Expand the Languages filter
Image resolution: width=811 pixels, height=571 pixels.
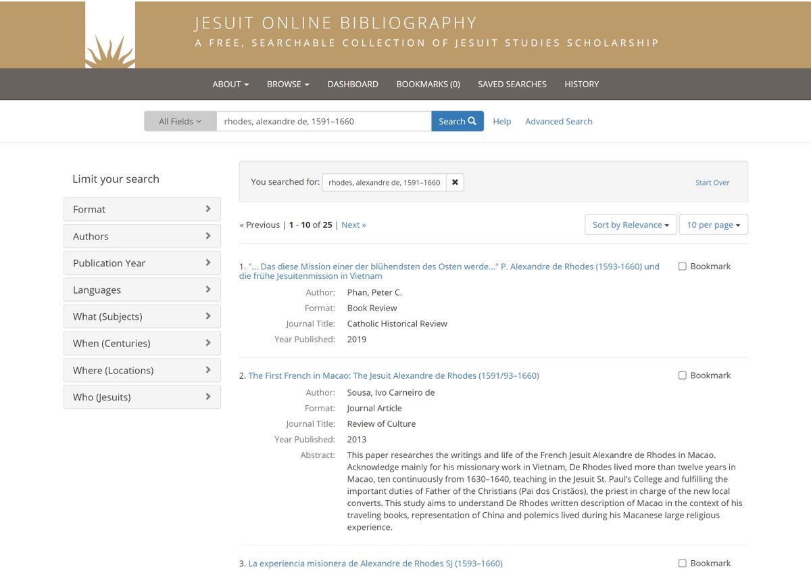click(142, 289)
